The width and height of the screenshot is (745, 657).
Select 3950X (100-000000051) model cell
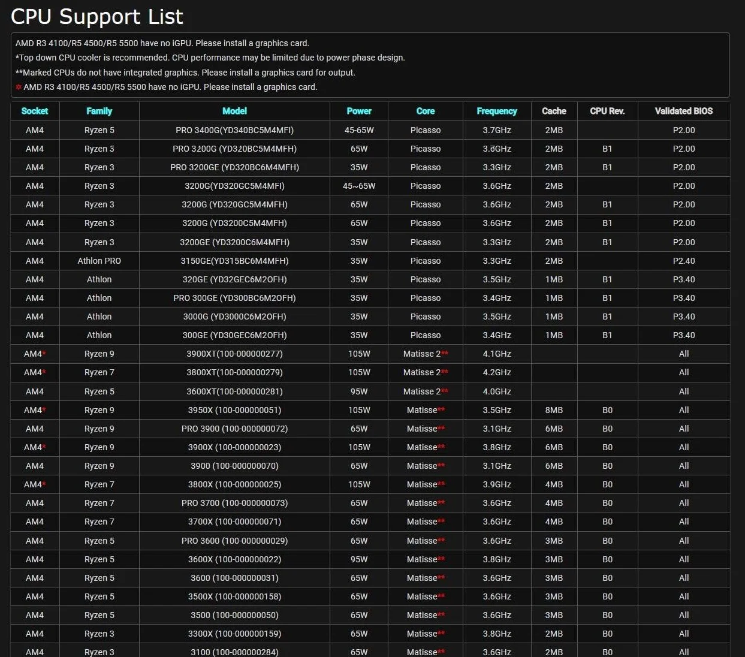point(234,410)
